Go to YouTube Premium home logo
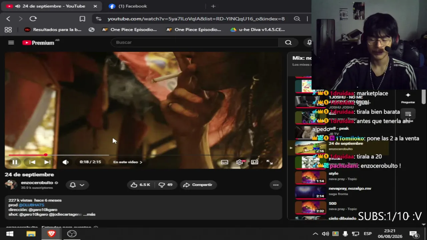Image resolution: width=427 pixels, height=240 pixels. coord(38,43)
